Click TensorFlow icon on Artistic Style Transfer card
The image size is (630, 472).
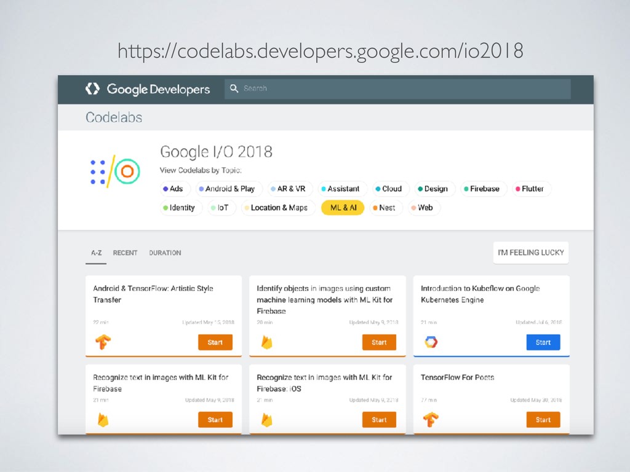(x=103, y=342)
